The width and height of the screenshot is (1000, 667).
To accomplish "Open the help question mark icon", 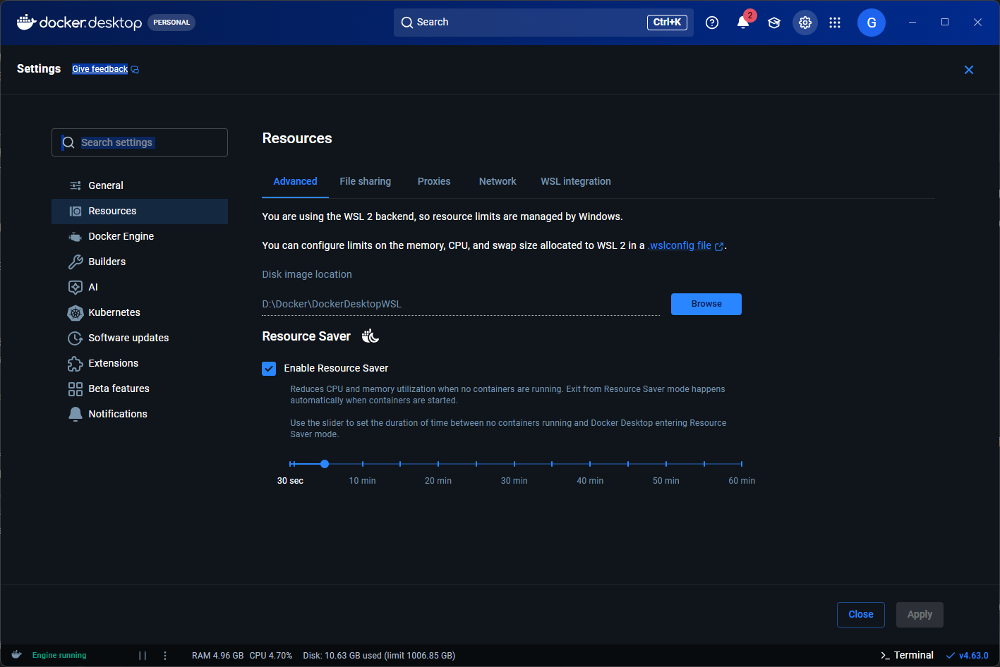I will point(712,23).
